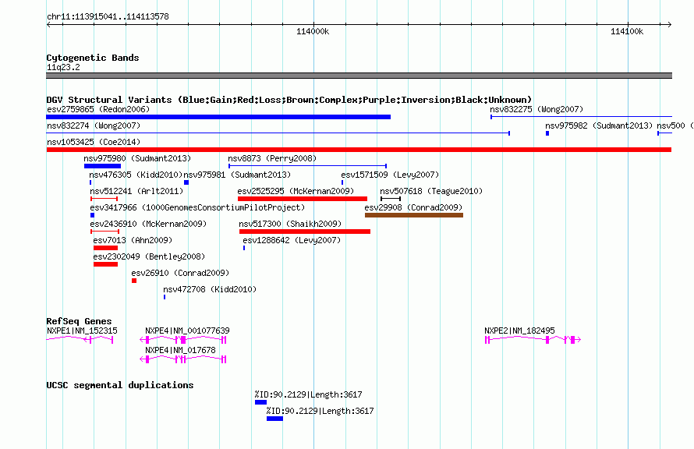Click the NXPE2 magenta gene model
The width and height of the screenshot is (694, 449).
533,340
